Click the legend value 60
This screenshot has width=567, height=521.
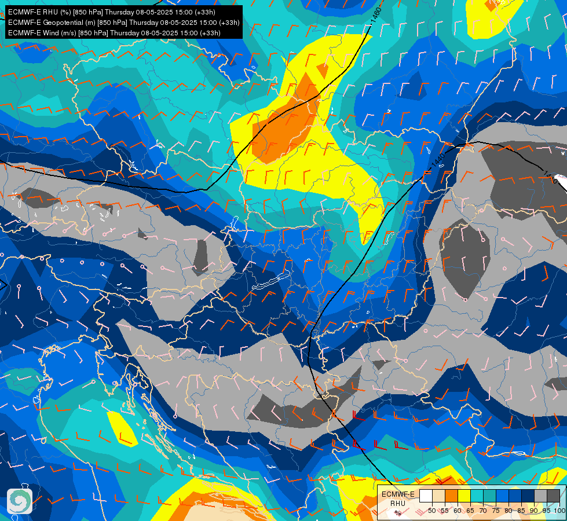click(458, 511)
